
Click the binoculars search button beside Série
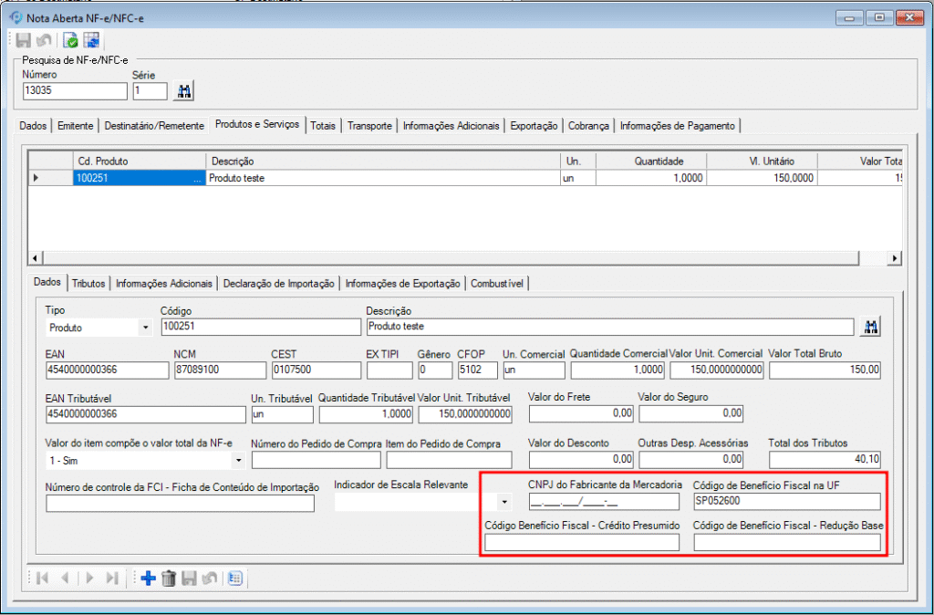[x=184, y=91]
